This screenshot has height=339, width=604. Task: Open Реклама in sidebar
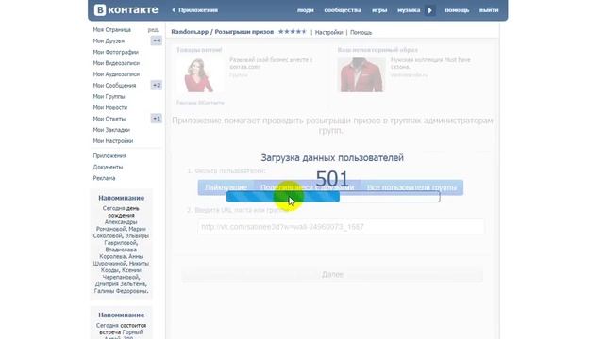104,178
